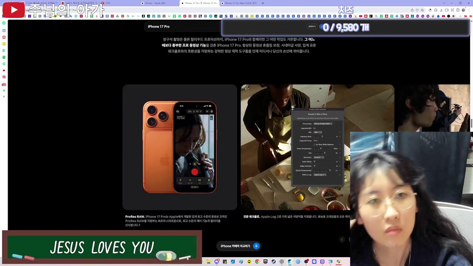Open the orange iPhone 17 Pro image card
The height and width of the screenshot is (266, 473).
[180, 147]
